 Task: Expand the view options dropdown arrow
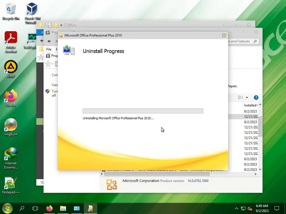(247, 98)
